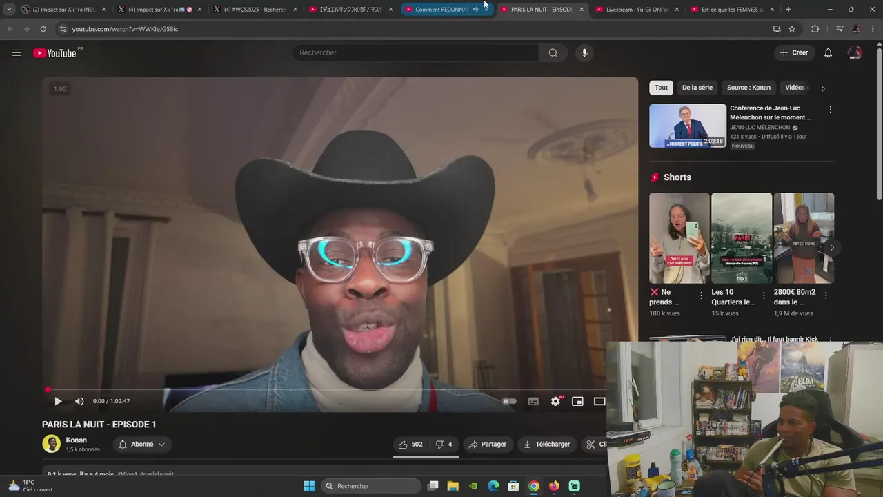Open options for Mélenchon conference video

coord(830,110)
